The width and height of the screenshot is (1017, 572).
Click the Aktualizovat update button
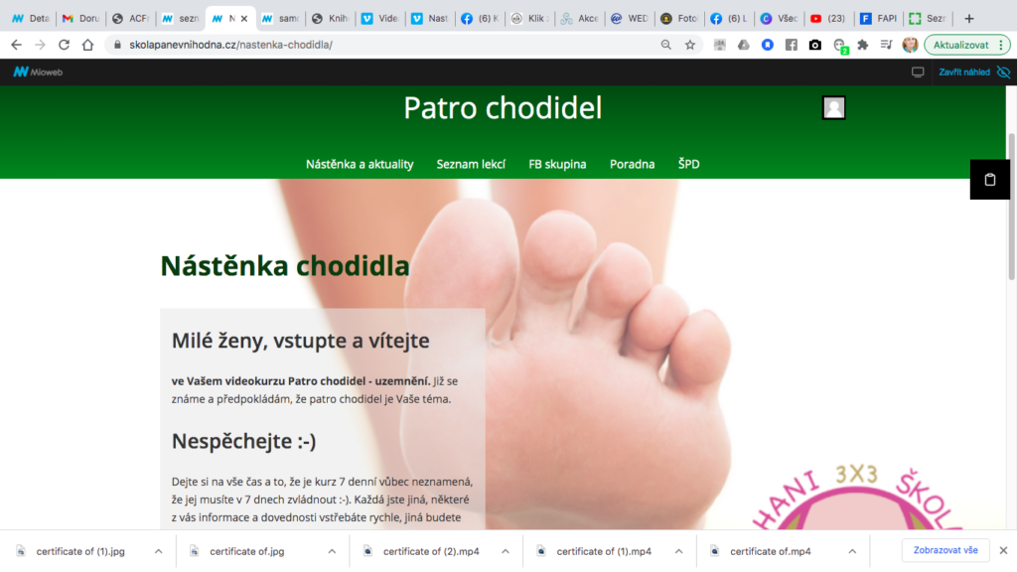[x=960, y=45]
